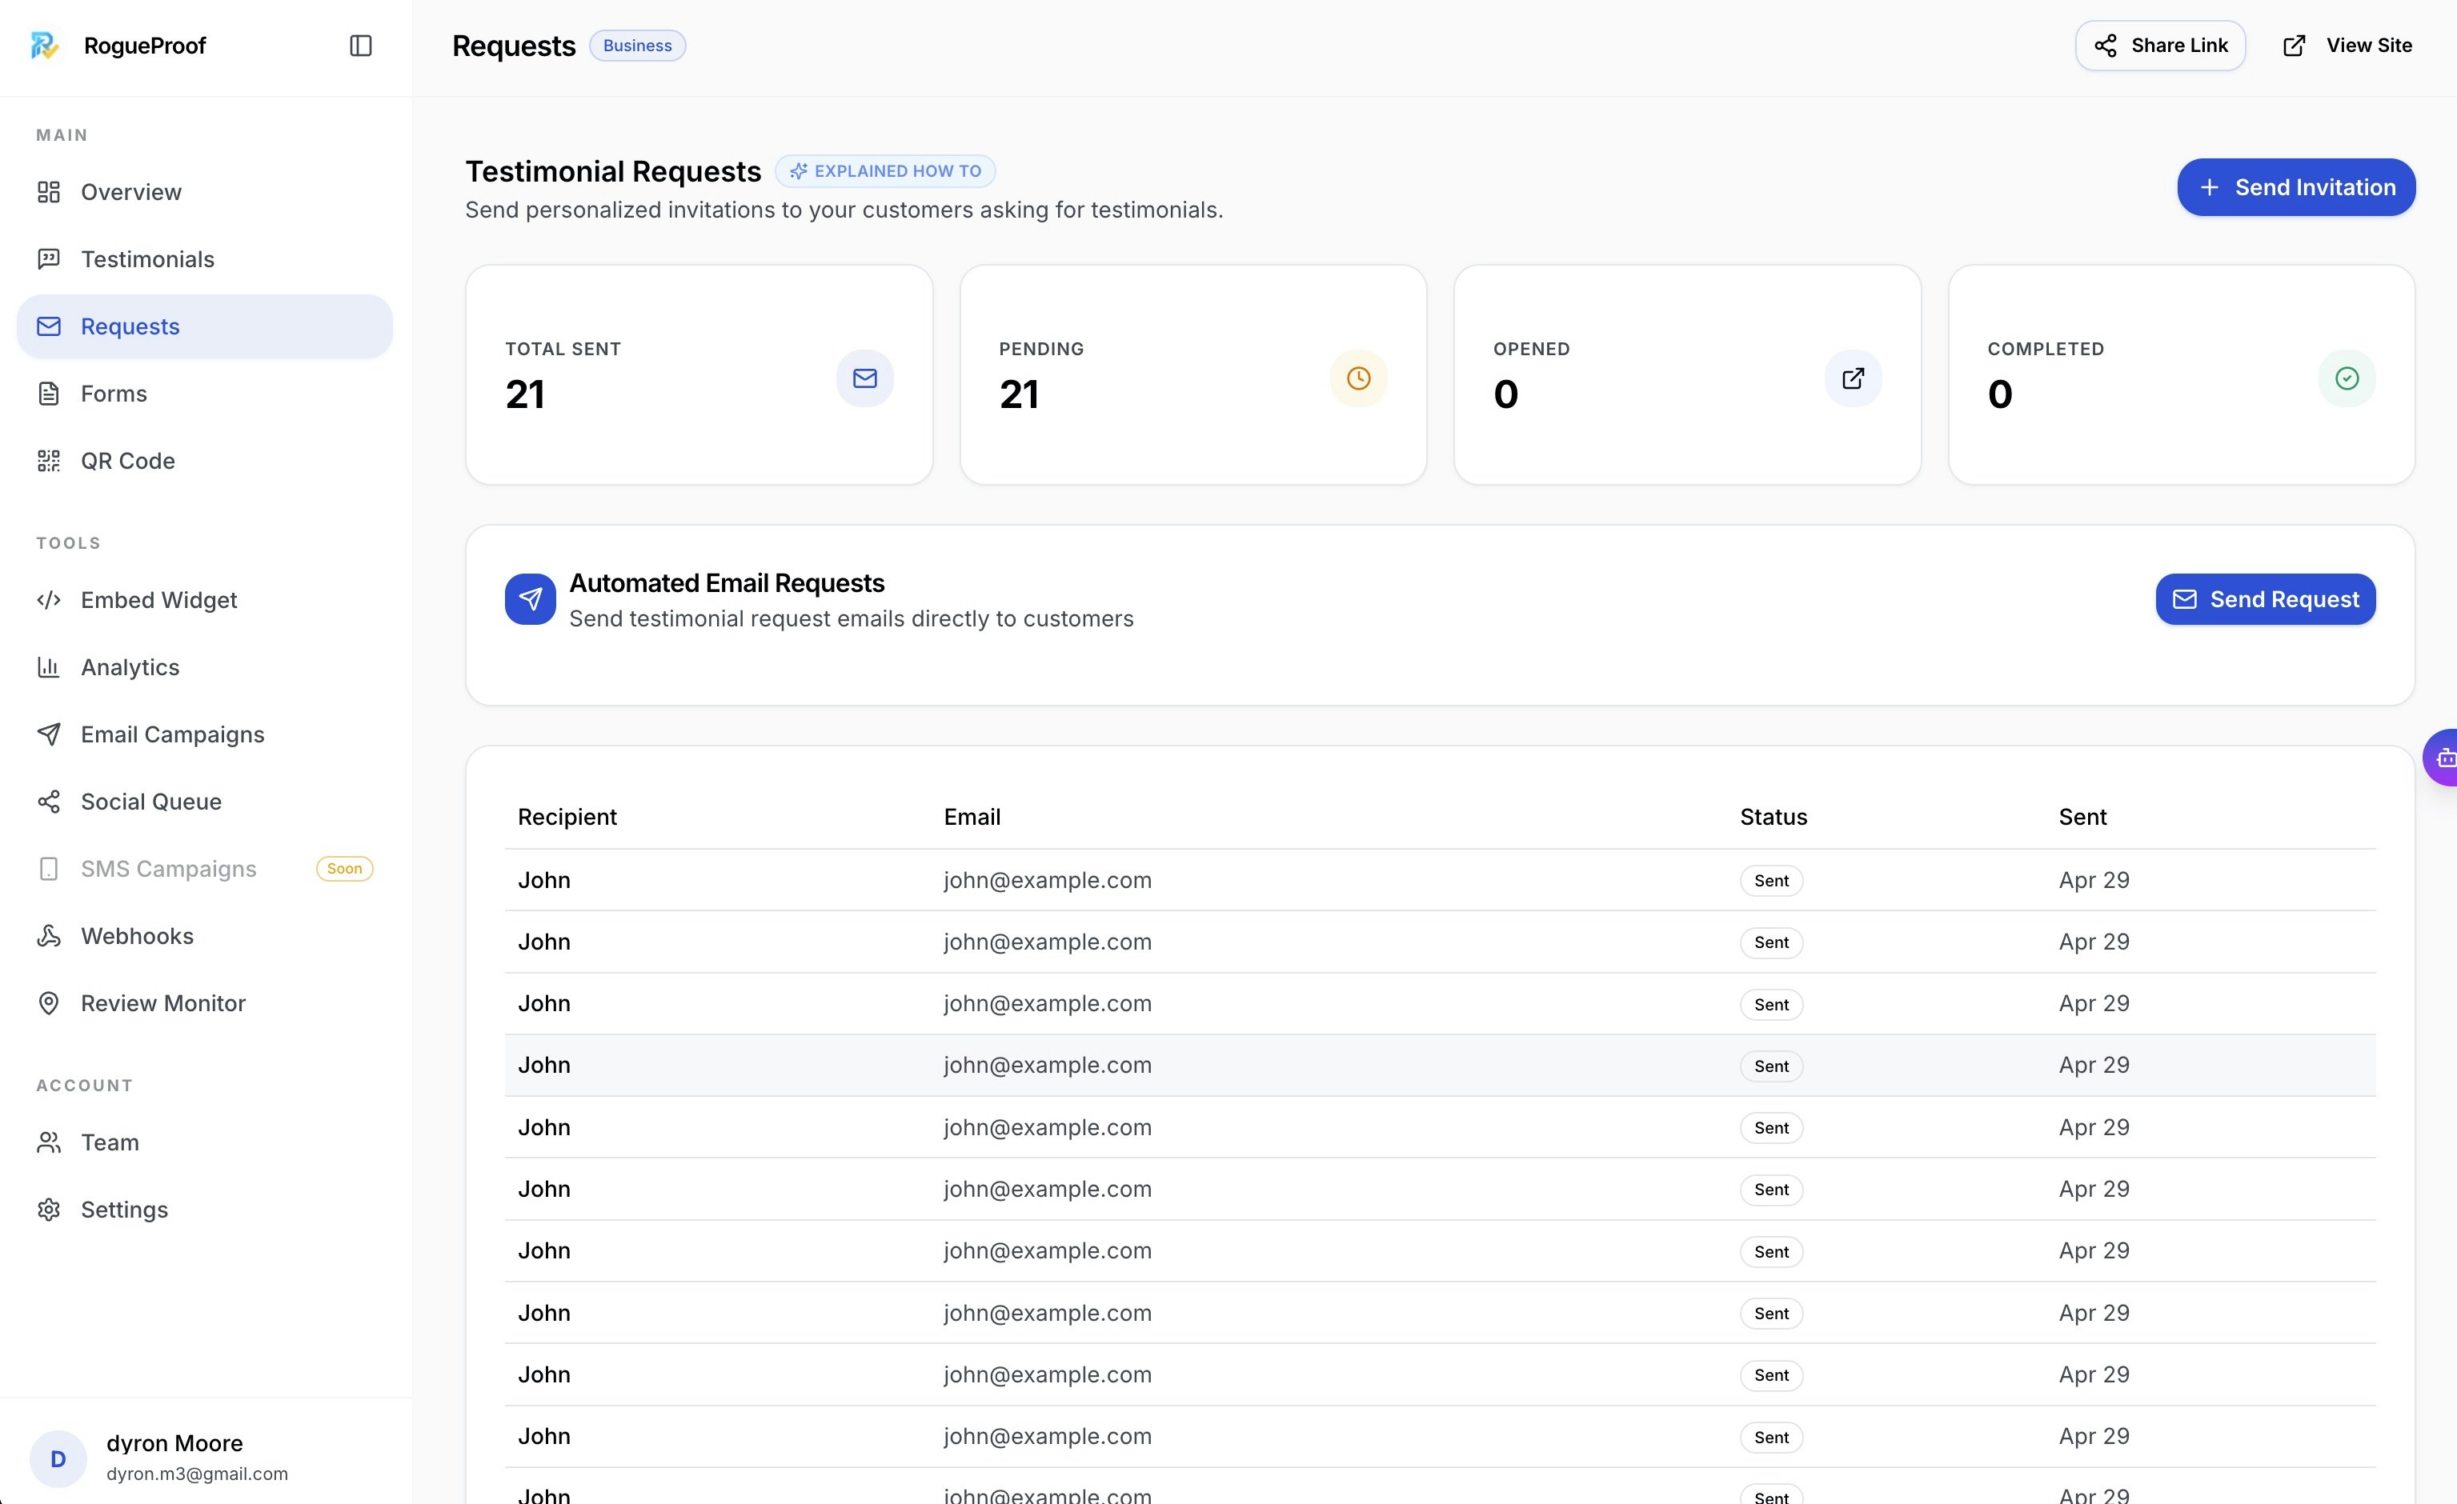Screen dimensions: 2457x1504
Task: Click the RogueProof logo icon
Action: tap(45, 46)
